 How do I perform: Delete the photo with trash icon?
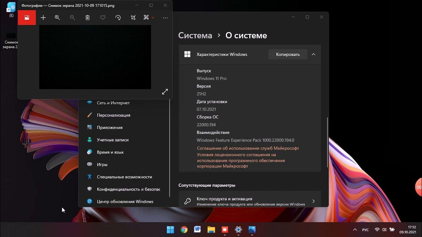click(87, 18)
